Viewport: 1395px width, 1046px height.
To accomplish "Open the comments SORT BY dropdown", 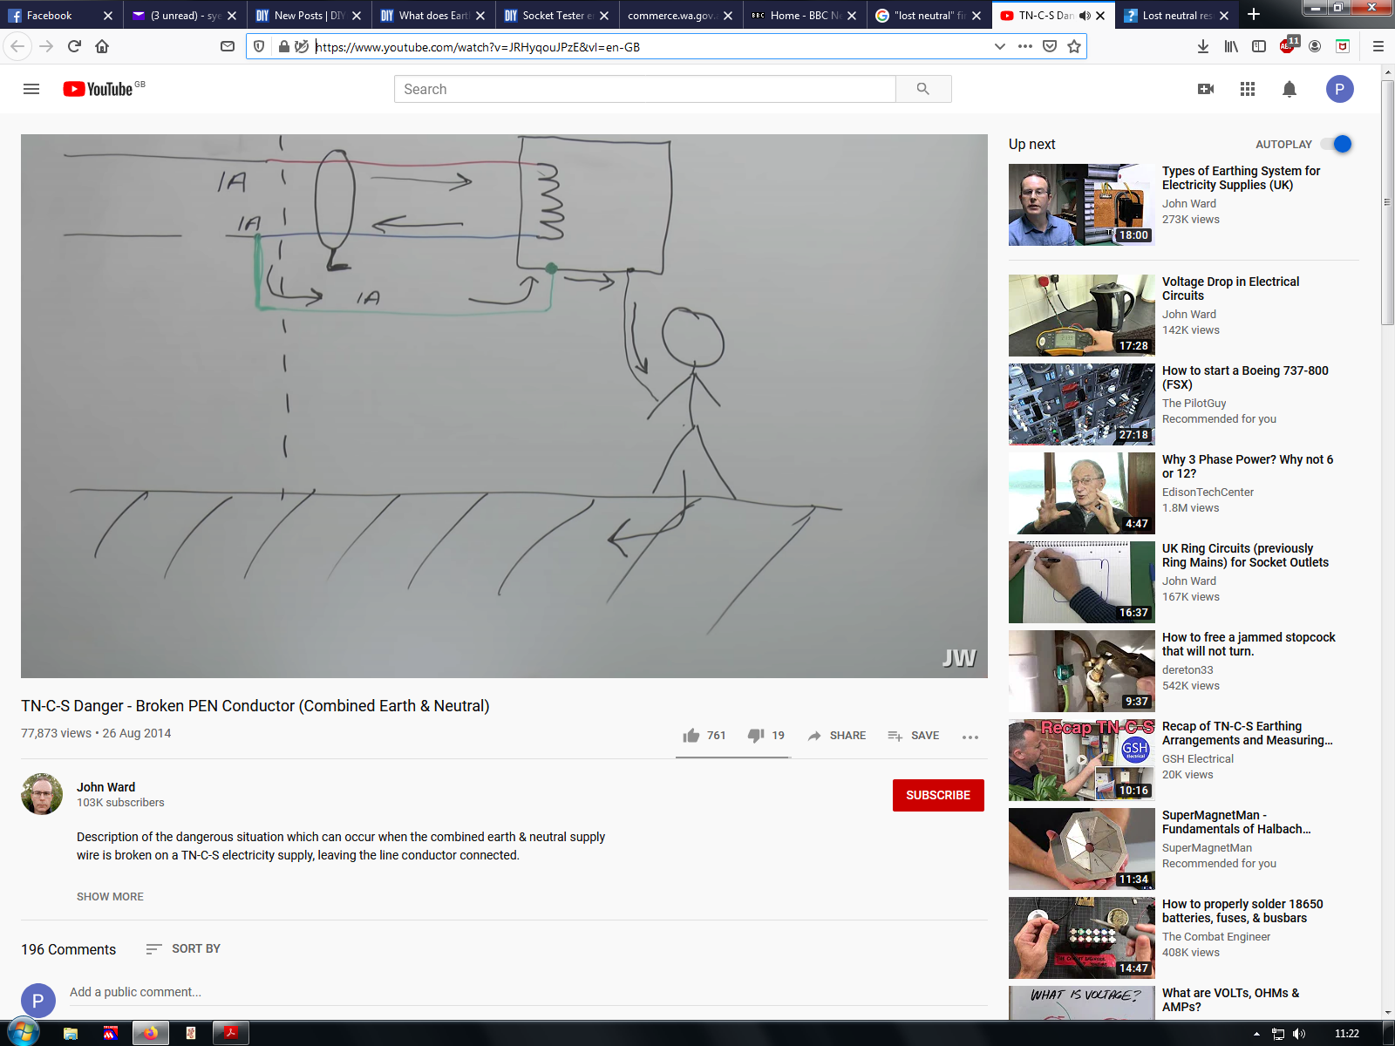I will 183,949.
